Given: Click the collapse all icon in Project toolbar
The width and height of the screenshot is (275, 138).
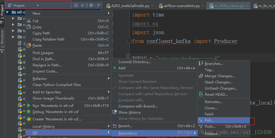Looking at the screenshot, I should click(x=82, y=6).
